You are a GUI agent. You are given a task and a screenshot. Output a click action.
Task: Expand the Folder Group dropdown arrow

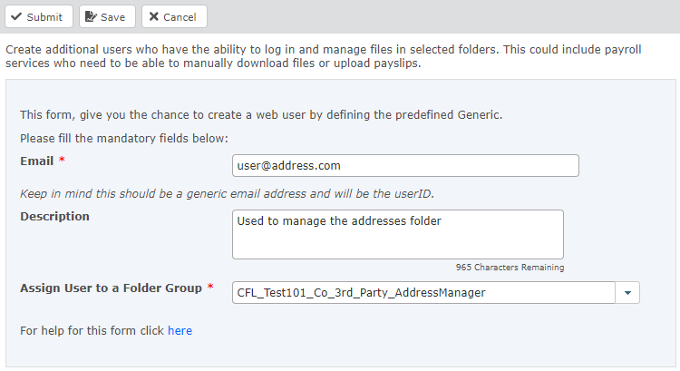(628, 293)
